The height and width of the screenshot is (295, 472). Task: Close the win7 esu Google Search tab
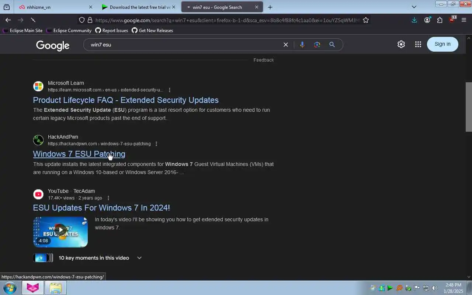(x=257, y=7)
